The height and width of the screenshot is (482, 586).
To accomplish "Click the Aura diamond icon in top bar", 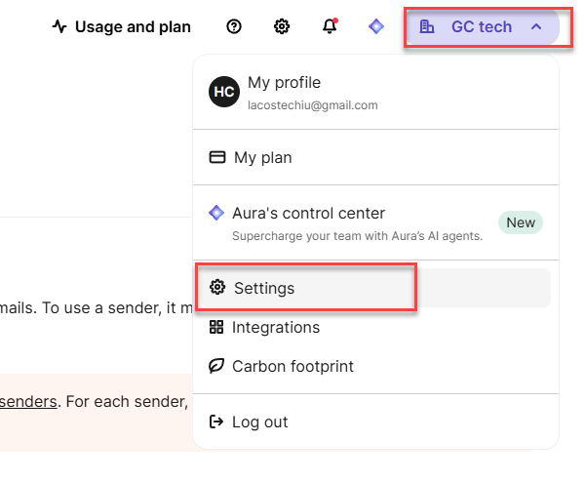I will pos(376,27).
